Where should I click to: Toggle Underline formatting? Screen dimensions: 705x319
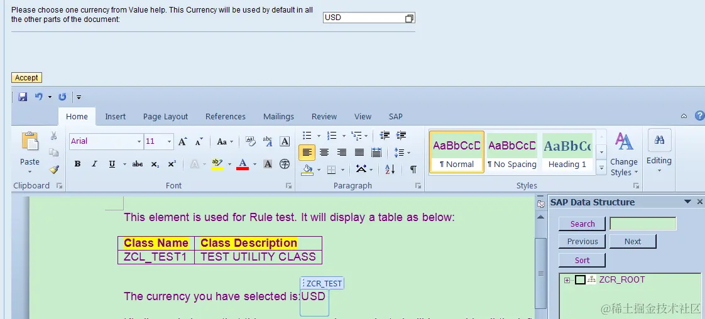click(x=112, y=164)
